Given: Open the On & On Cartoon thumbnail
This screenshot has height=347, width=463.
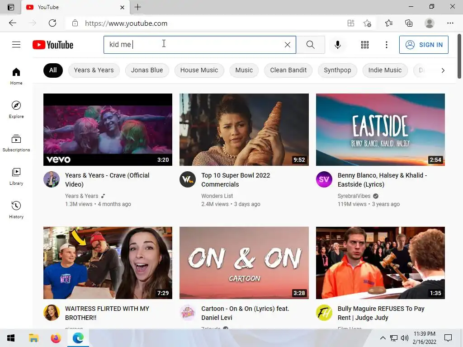Looking at the screenshot, I should [x=244, y=263].
